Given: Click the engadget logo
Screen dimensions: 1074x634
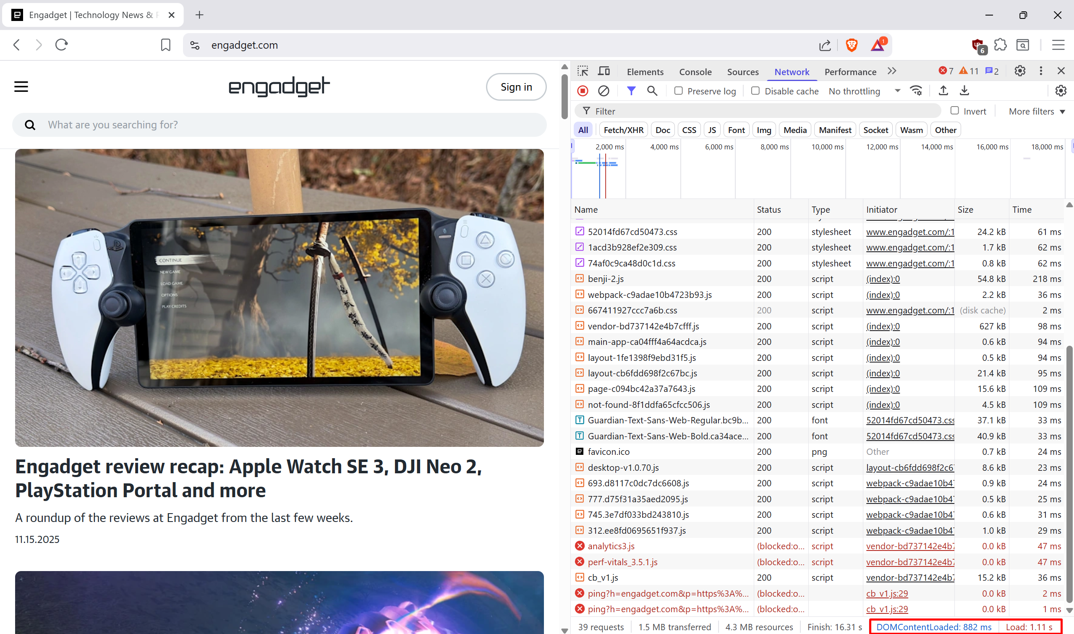Looking at the screenshot, I should click(x=280, y=86).
